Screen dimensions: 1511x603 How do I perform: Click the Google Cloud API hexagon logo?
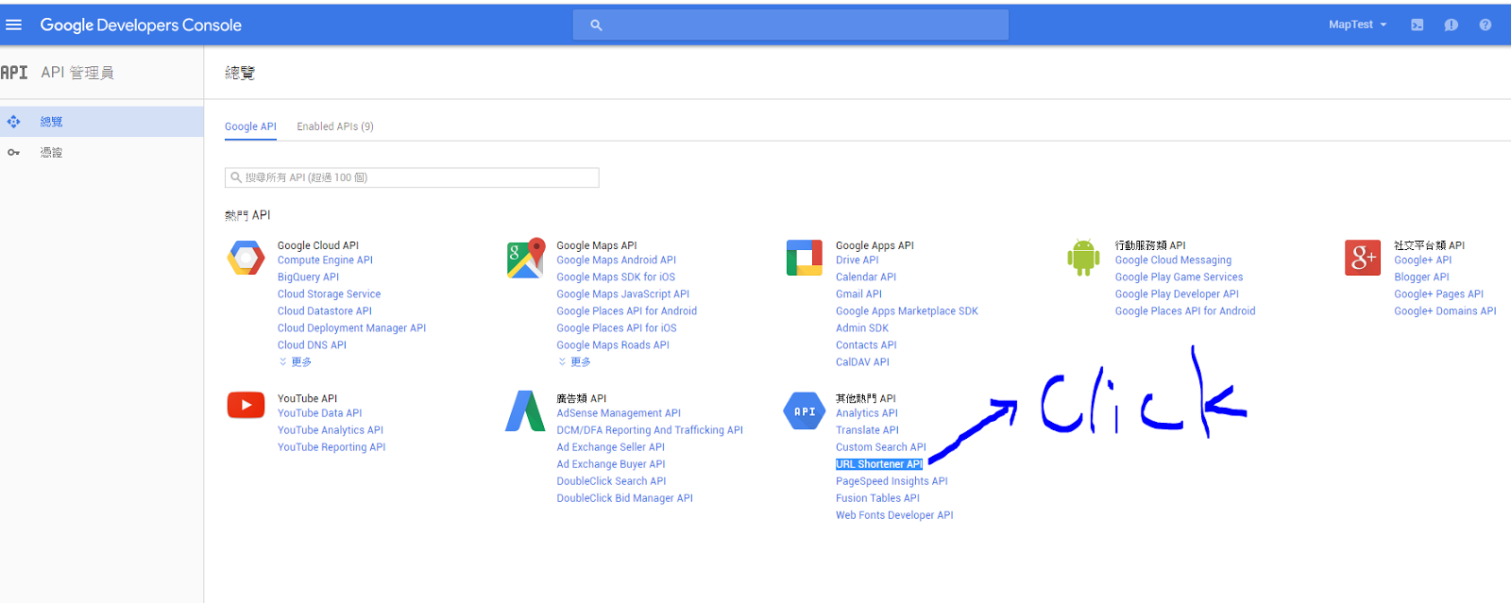pyautogui.click(x=246, y=258)
